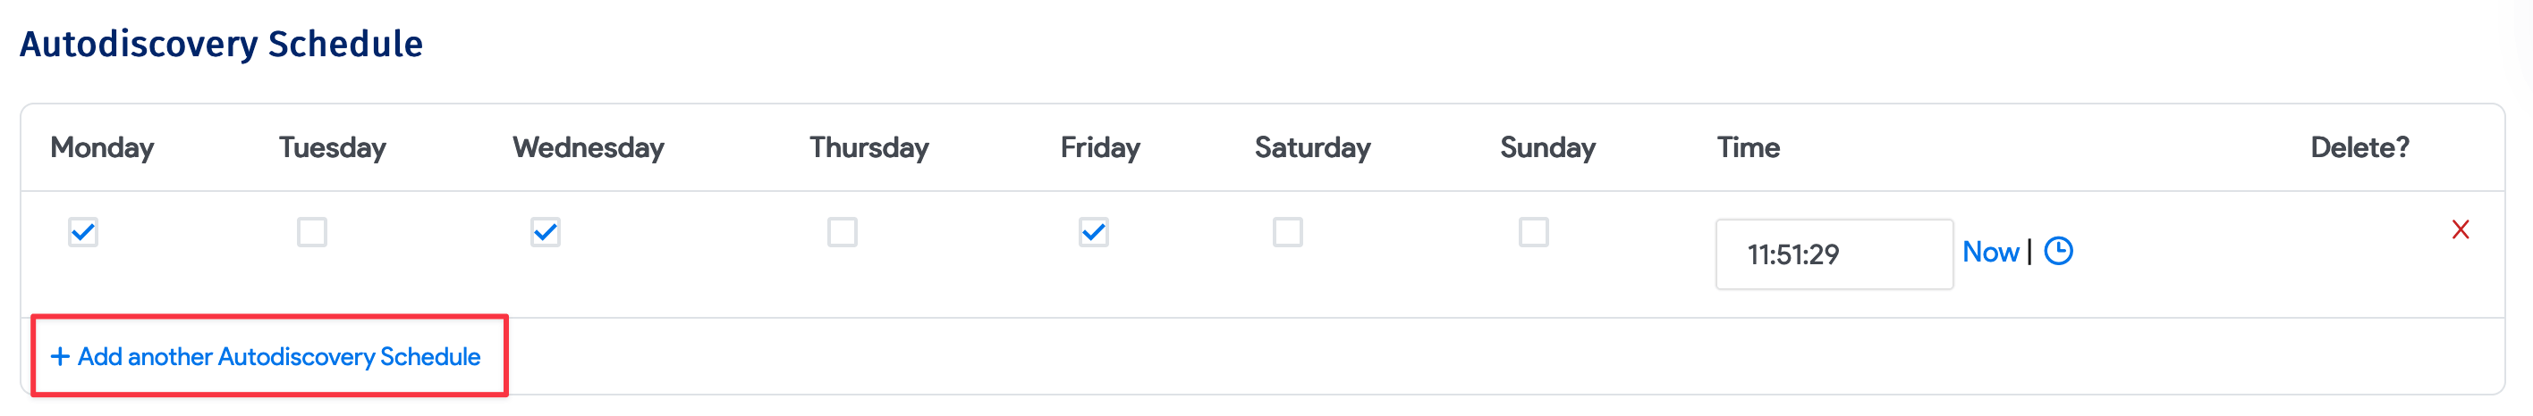Image resolution: width=2533 pixels, height=416 pixels.
Task: Click the Saturday column header
Action: [x=1313, y=148]
